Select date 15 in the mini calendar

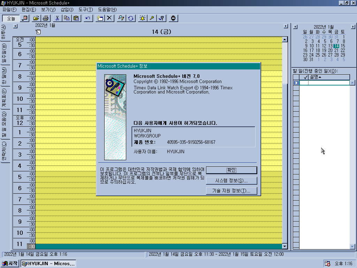click(343, 46)
